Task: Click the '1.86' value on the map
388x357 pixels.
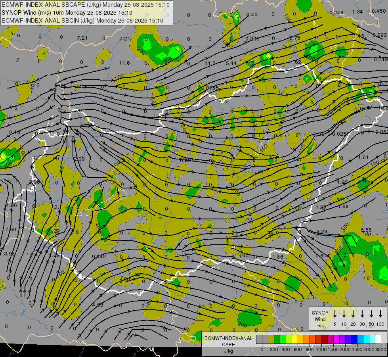Action: click(x=278, y=257)
